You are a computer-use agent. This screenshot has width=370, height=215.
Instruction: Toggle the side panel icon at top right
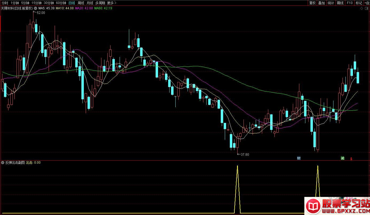[366, 9]
